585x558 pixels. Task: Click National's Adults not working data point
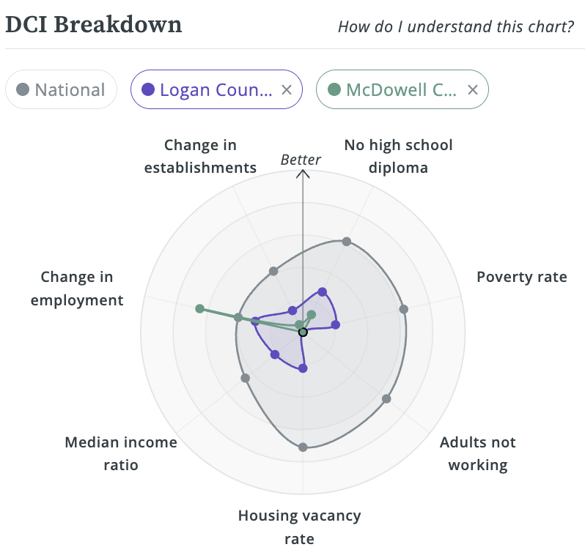[386, 399]
